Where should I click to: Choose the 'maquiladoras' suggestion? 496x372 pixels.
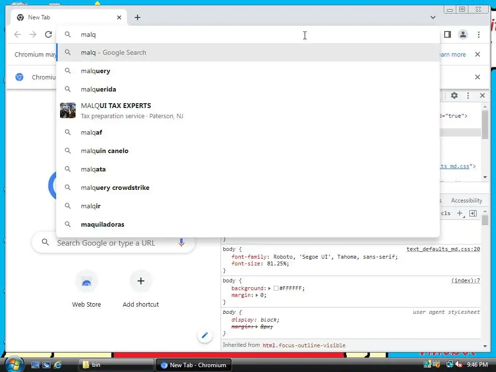pyautogui.click(x=248, y=224)
